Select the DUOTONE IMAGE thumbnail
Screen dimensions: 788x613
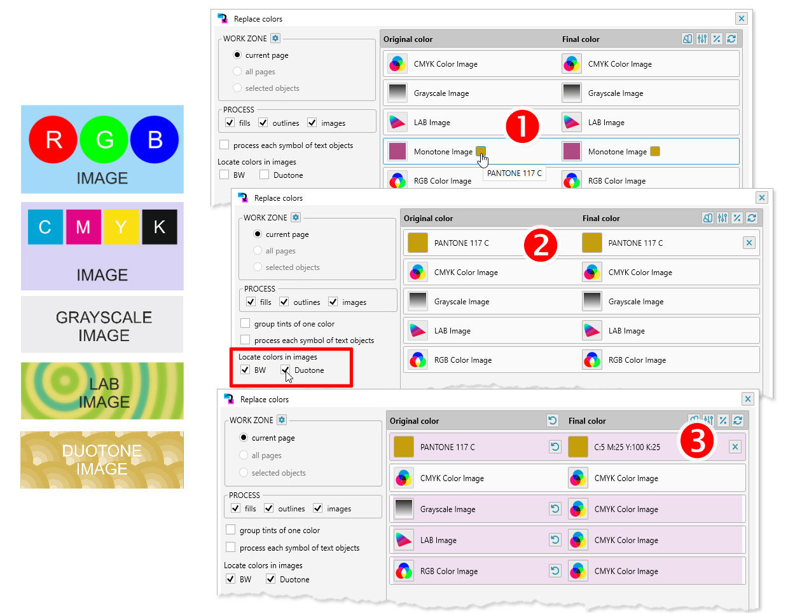click(102, 460)
